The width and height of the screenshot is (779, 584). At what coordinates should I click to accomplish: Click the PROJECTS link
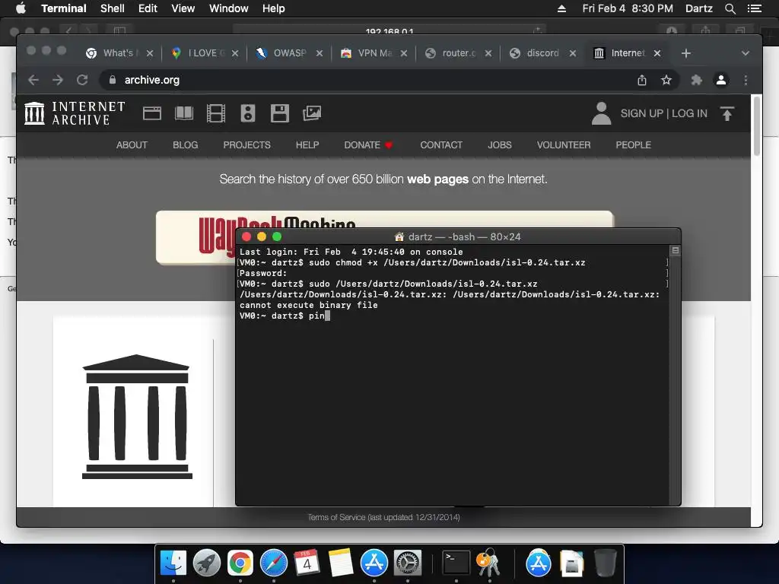pos(247,145)
